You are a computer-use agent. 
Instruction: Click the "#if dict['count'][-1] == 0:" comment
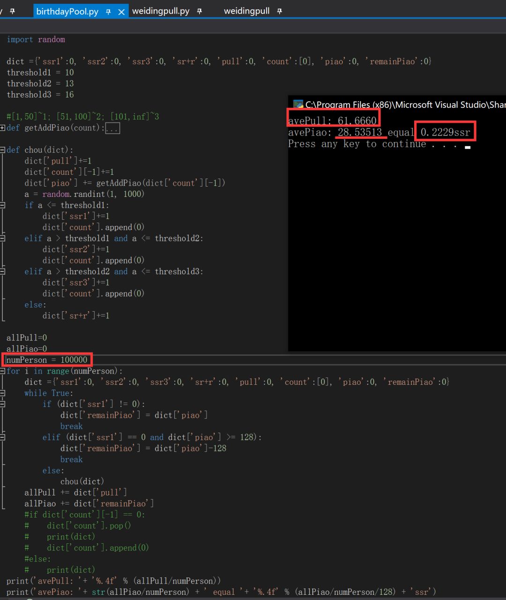tap(85, 515)
